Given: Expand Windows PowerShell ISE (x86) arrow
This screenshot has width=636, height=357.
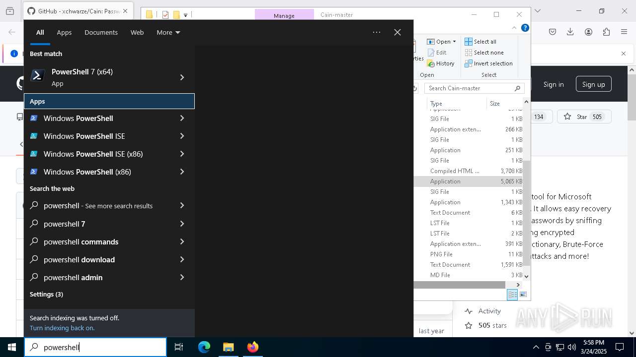Looking at the screenshot, I should coord(182,154).
